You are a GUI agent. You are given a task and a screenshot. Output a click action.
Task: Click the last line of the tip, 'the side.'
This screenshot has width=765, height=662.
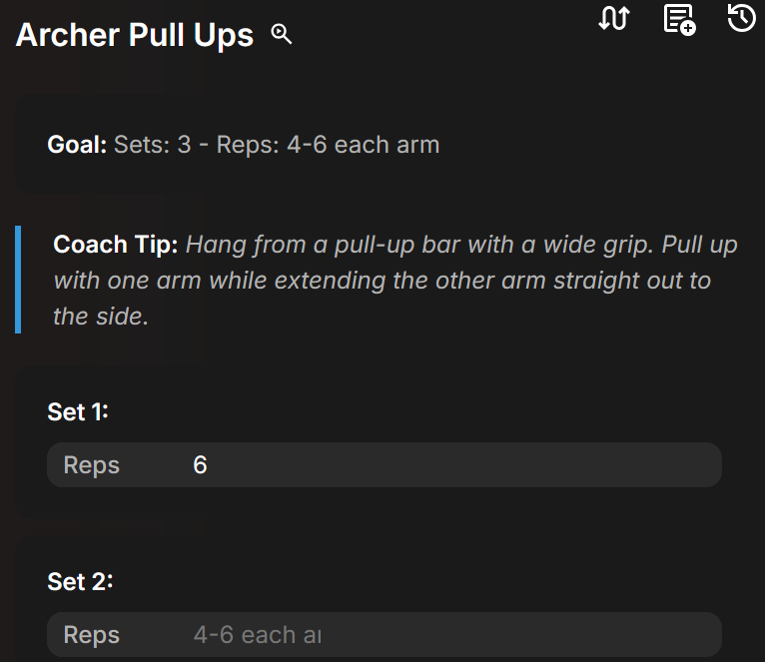click(x=101, y=318)
